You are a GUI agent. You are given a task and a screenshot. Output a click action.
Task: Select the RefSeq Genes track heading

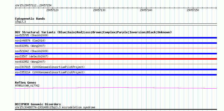point(26,83)
